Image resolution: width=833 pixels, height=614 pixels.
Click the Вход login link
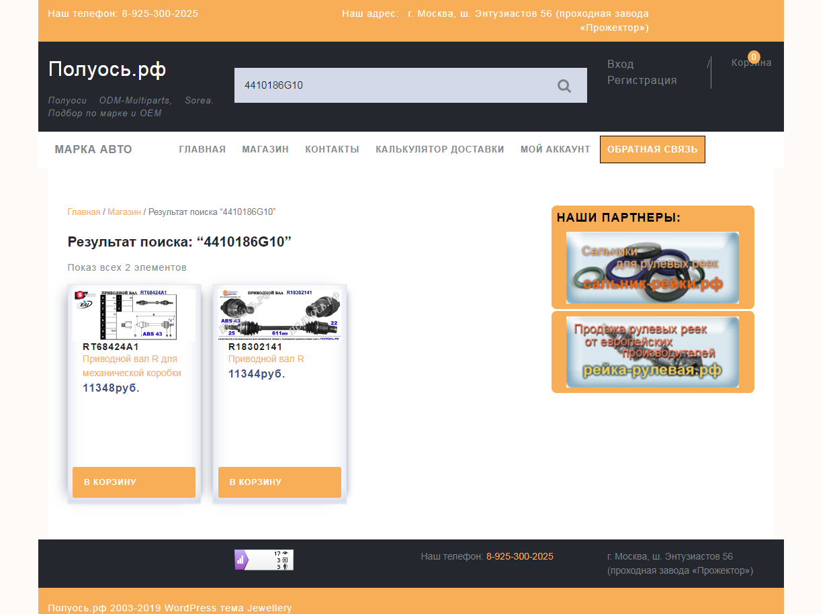(x=620, y=64)
